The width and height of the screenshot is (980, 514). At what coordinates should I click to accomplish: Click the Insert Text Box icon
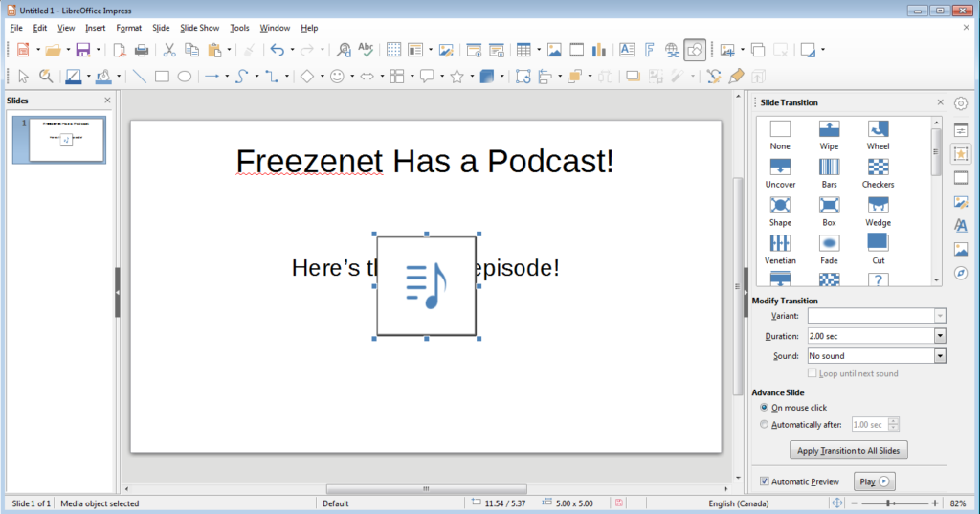tap(627, 50)
